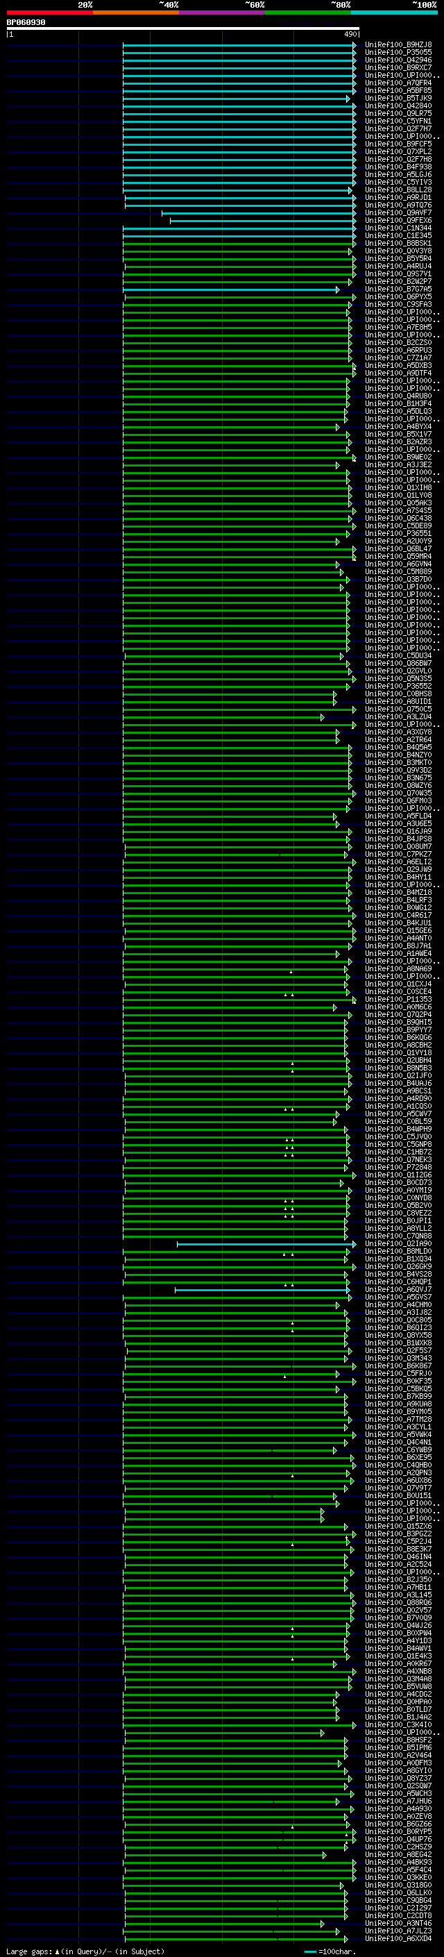
Task: Click the orange ~40% identity legend segment
Action: pos(136,12)
